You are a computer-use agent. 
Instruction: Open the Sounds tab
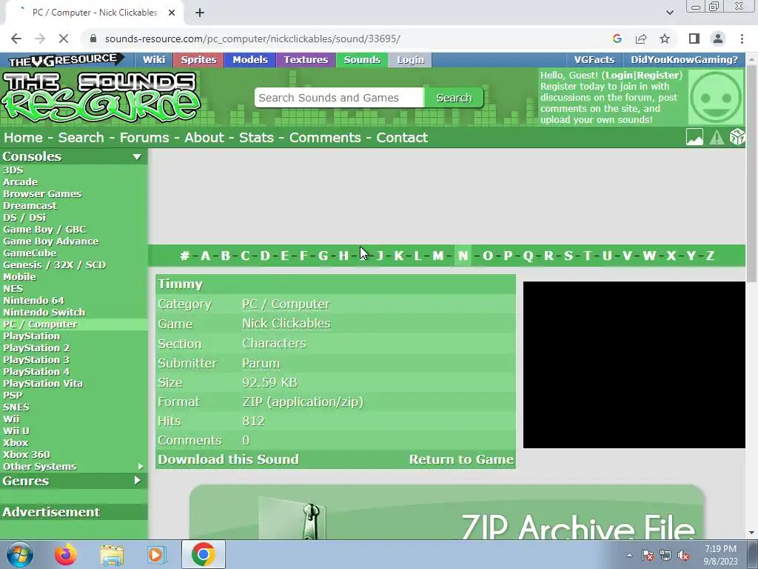pyautogui.click(x=362, y=59)
